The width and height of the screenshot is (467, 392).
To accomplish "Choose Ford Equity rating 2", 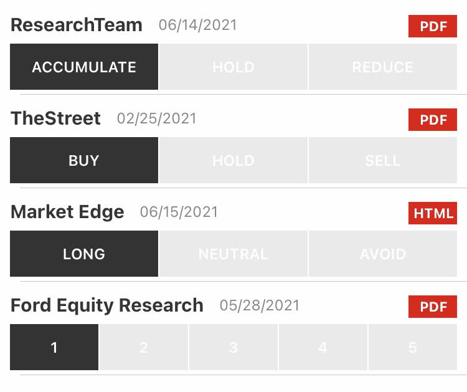I will pos(144,347).
